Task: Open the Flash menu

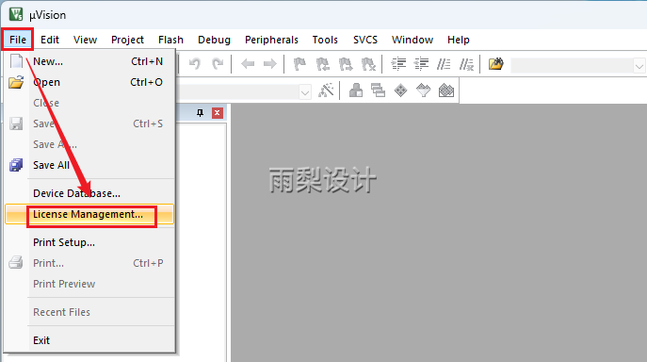Action: (170, 40)
